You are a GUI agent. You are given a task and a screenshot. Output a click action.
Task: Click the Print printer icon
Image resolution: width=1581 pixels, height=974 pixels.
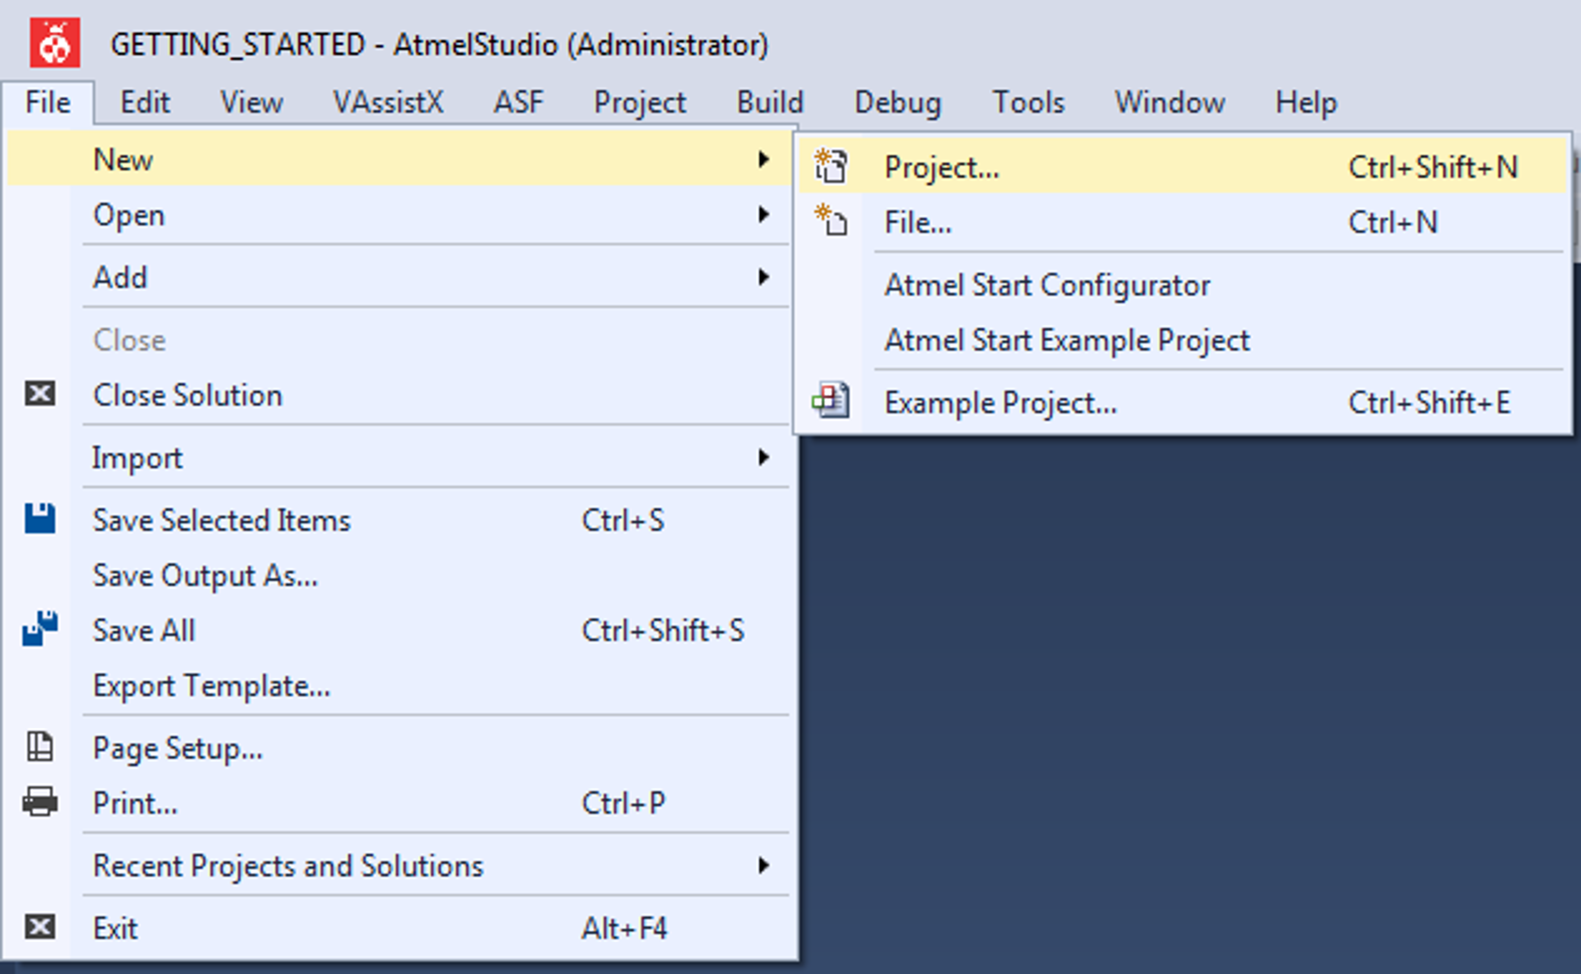point(40,802)
